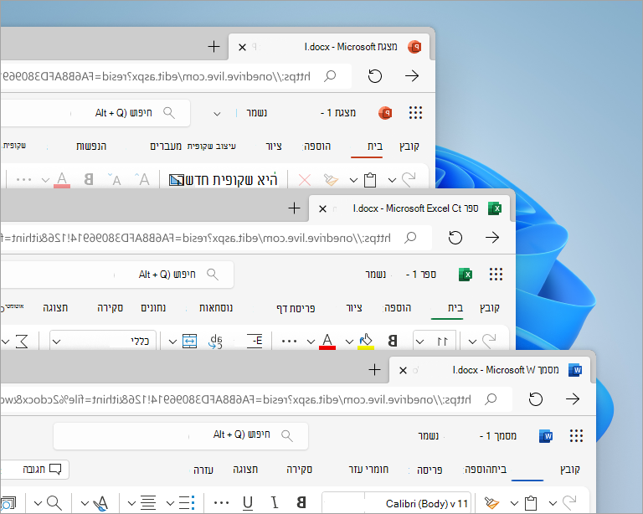Expand Undo dropdown arrow in PowerPoint toolbar

[x=392, y=180]
